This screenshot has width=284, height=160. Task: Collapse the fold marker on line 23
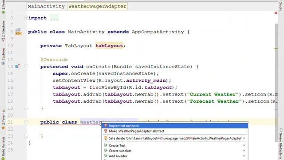(26, 136)
